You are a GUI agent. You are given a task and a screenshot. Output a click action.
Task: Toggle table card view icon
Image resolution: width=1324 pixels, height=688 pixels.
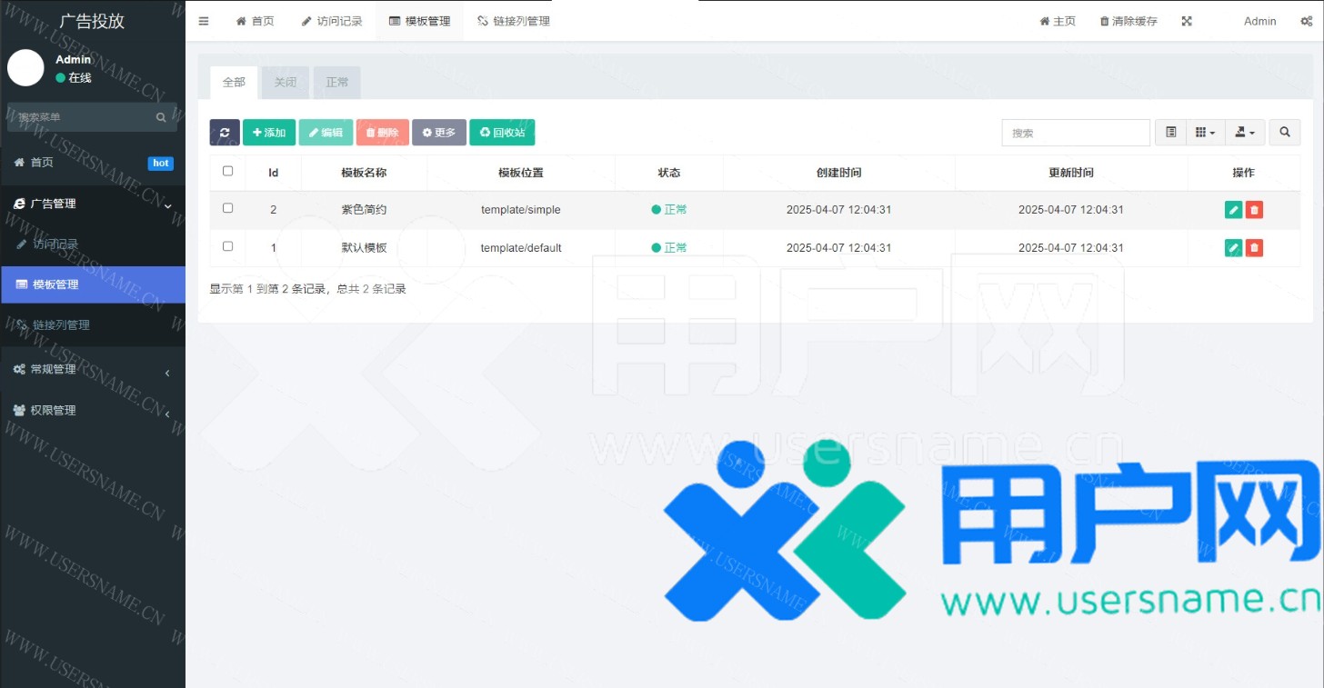click(1170, 133)
